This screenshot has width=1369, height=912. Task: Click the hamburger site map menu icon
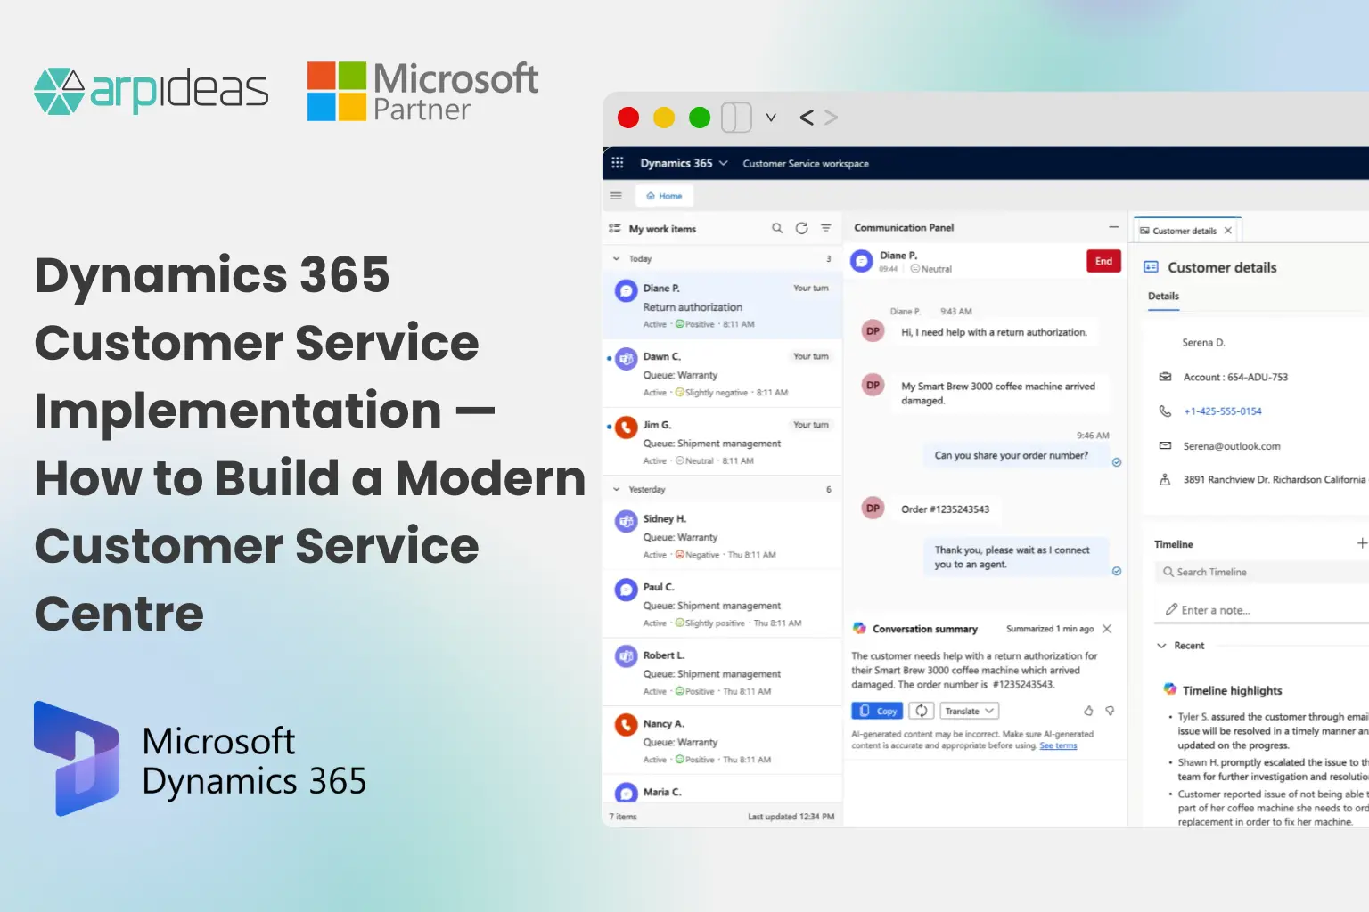616,196
